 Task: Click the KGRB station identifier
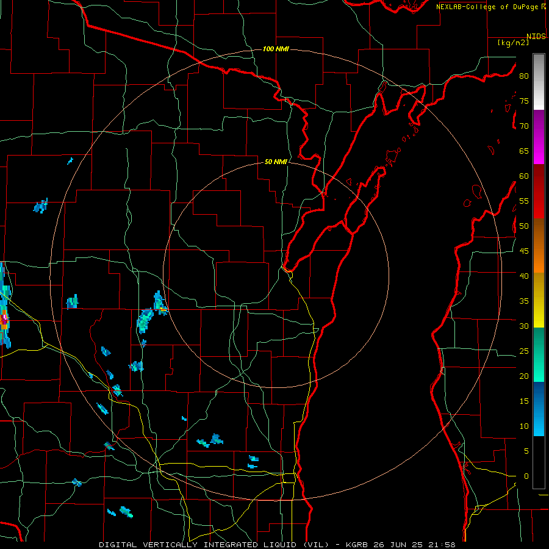tap(357, 545)
